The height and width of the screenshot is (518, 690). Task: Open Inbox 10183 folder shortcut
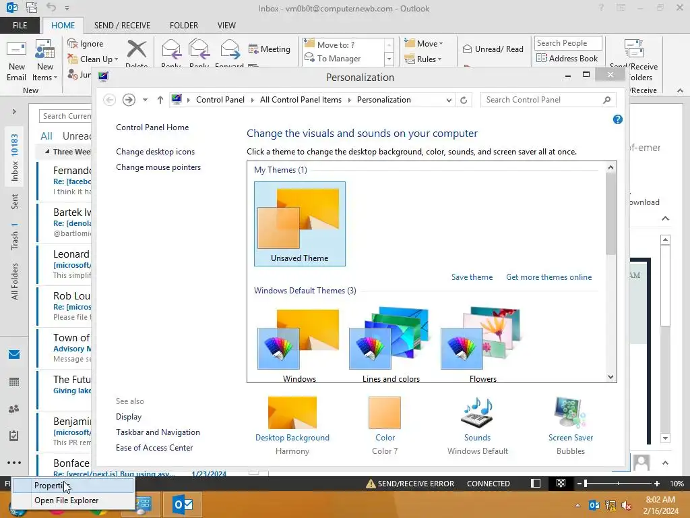[x=15, y=157]
